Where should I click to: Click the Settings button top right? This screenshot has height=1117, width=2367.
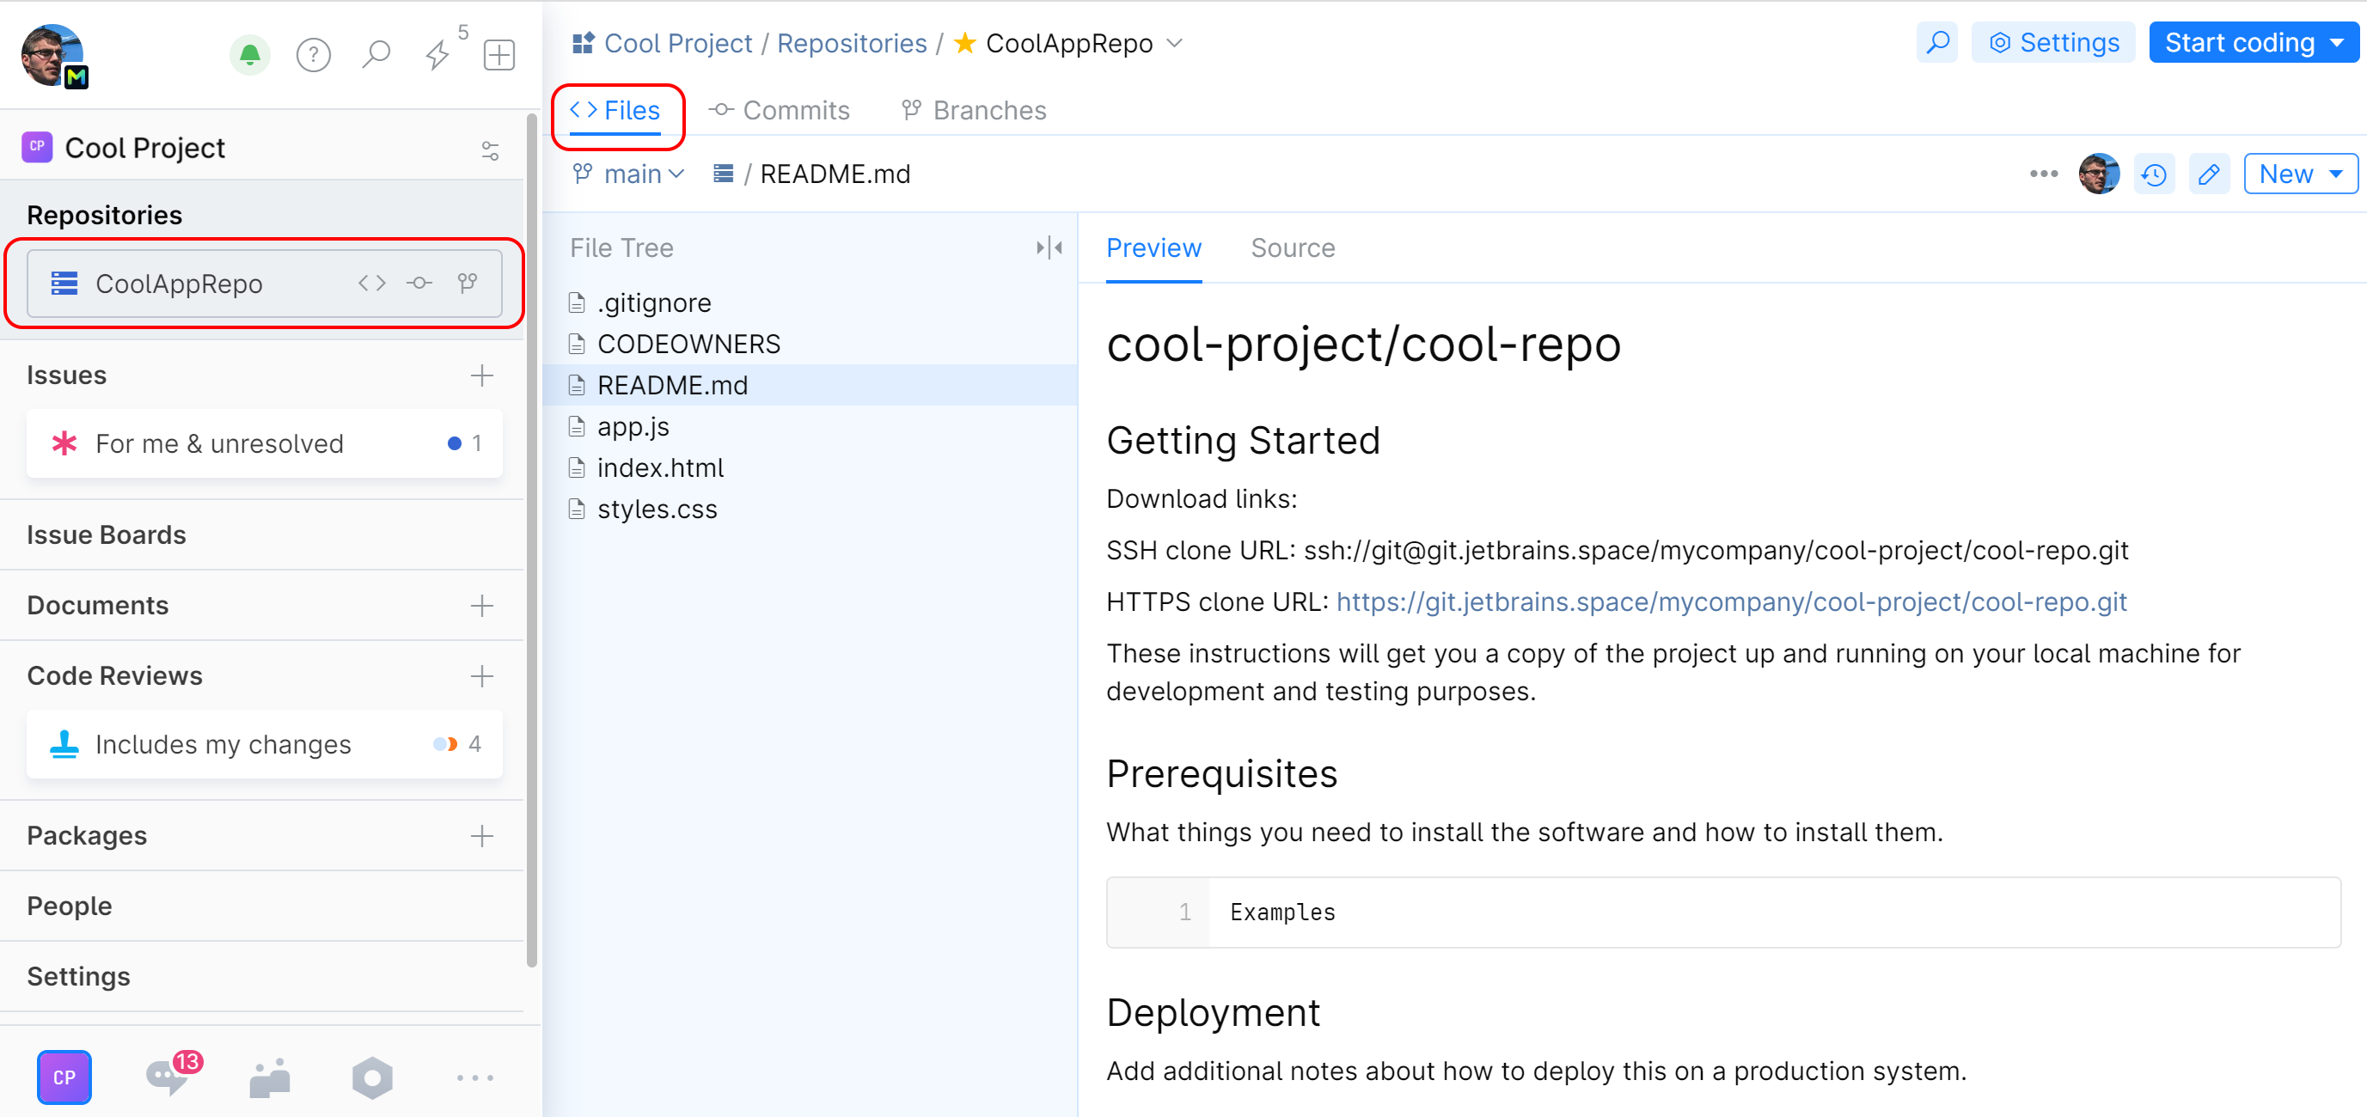coord(2054,42)
